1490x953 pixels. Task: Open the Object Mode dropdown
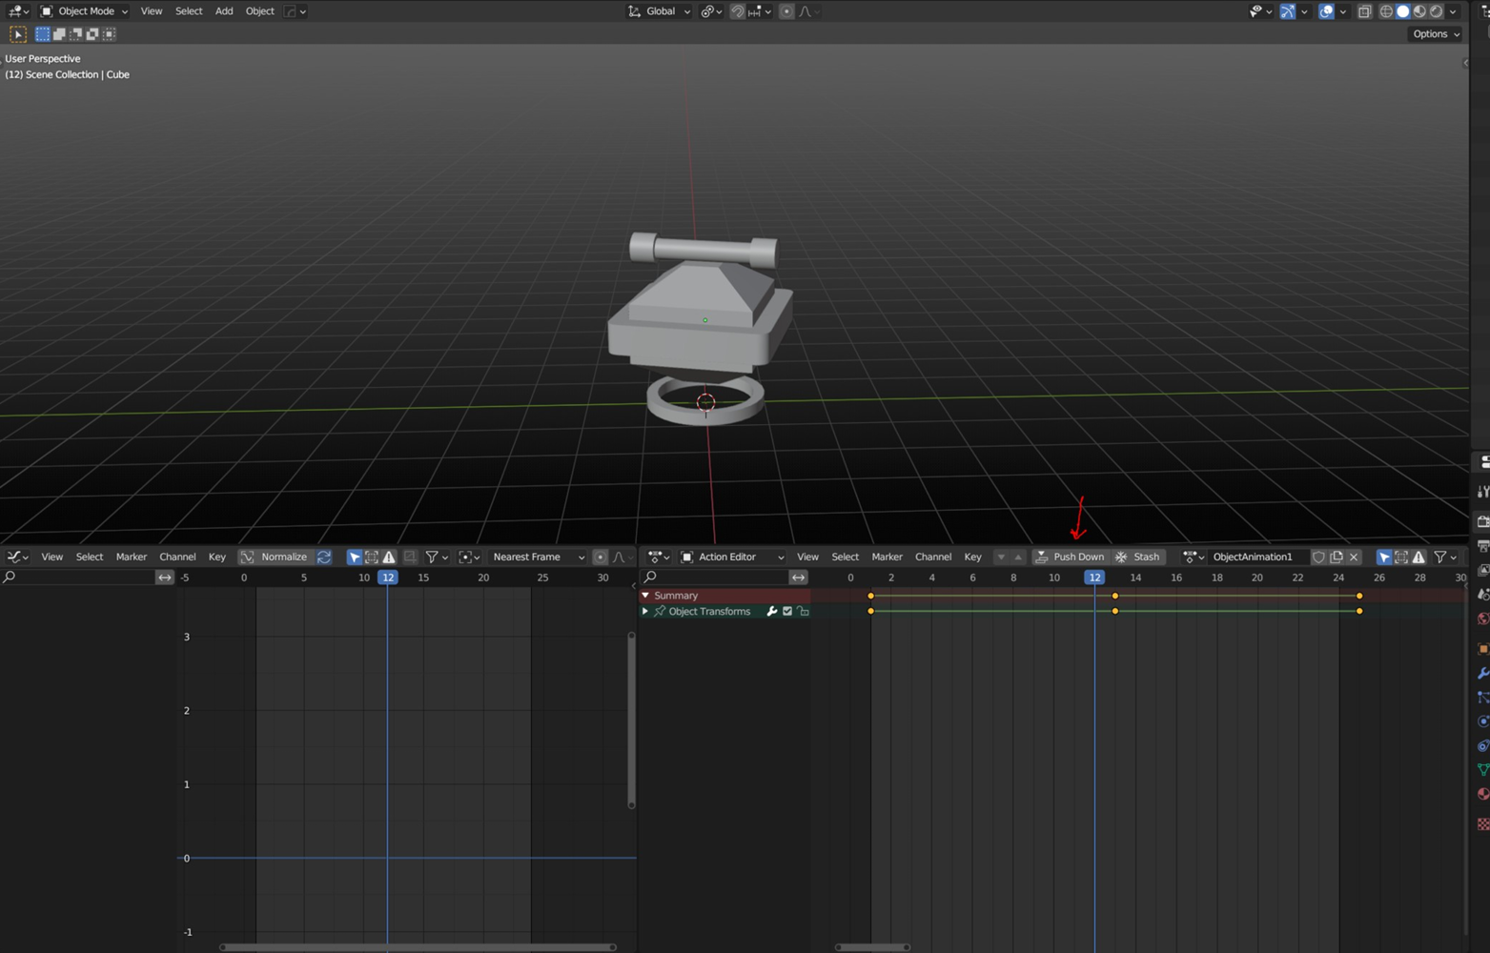tap(85, 11)
